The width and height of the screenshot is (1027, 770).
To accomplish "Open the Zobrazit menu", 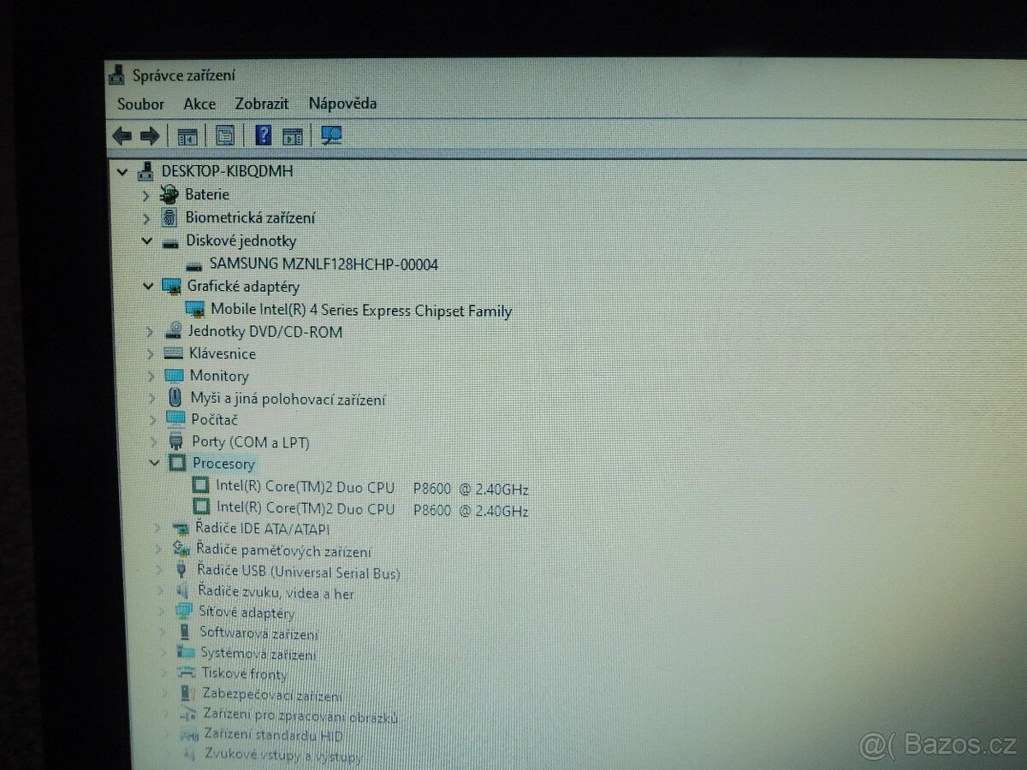I will (261, 104).
